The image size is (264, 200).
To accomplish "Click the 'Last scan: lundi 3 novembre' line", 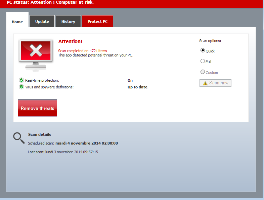I will [63, 152].
